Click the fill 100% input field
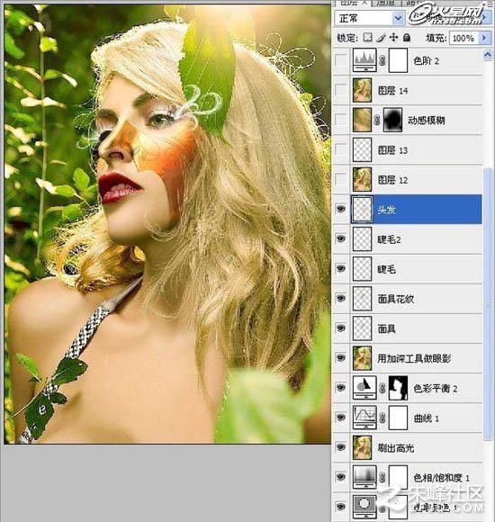This screenshot has height=522, width=495. pyautogui.click(x=463, y=38)
